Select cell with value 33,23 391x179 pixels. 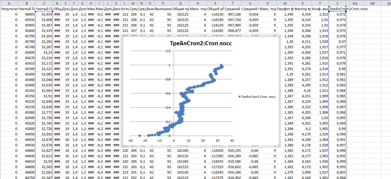[x=44, y=52]
